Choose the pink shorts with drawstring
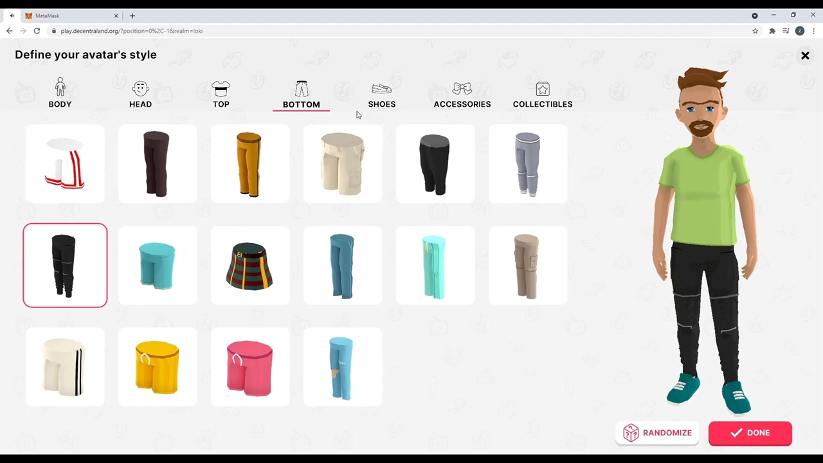The image size is (823, 463). pyautogui.click(x=250, y=367)
